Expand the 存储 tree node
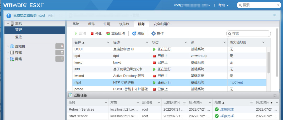The image size is (283, 120). pyautogui.click(x=8, y=53)
